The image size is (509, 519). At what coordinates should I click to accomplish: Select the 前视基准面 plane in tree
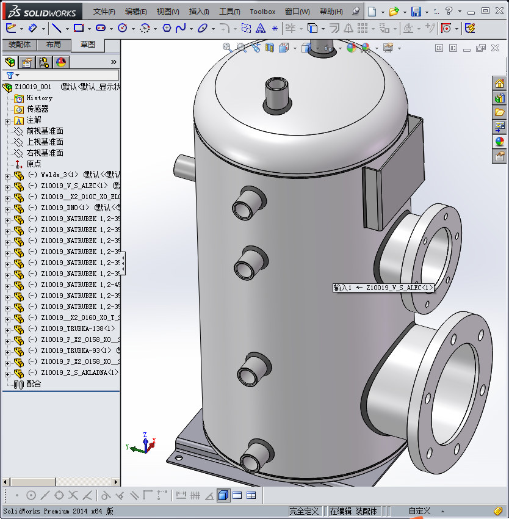click(45, 131)
